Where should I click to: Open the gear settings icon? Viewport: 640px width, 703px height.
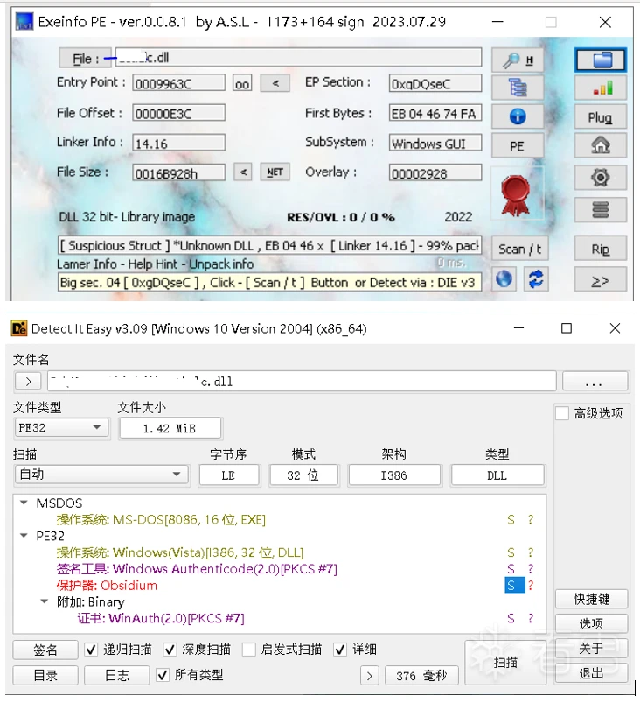600,178
